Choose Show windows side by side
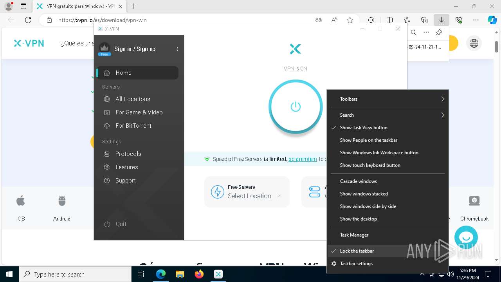501x282 pixels. (x=387, y=206)
